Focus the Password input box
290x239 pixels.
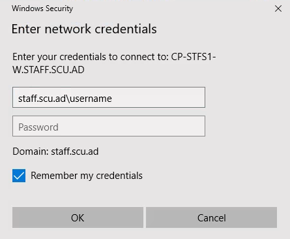click(x=109, y=126)
